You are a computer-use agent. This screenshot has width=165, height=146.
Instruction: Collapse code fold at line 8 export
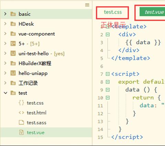click(x=108, y=82)
